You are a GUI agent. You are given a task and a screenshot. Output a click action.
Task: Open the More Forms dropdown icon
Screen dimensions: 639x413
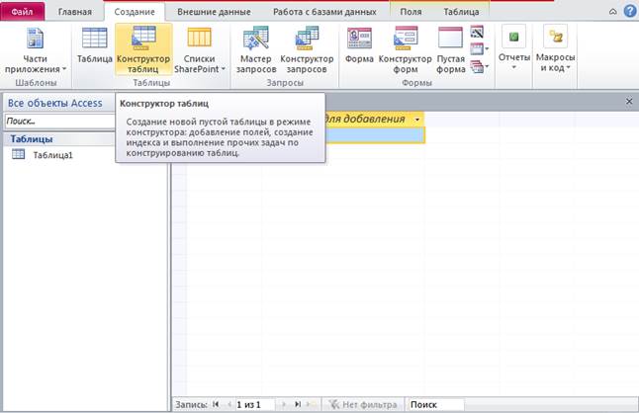point(479,66)
